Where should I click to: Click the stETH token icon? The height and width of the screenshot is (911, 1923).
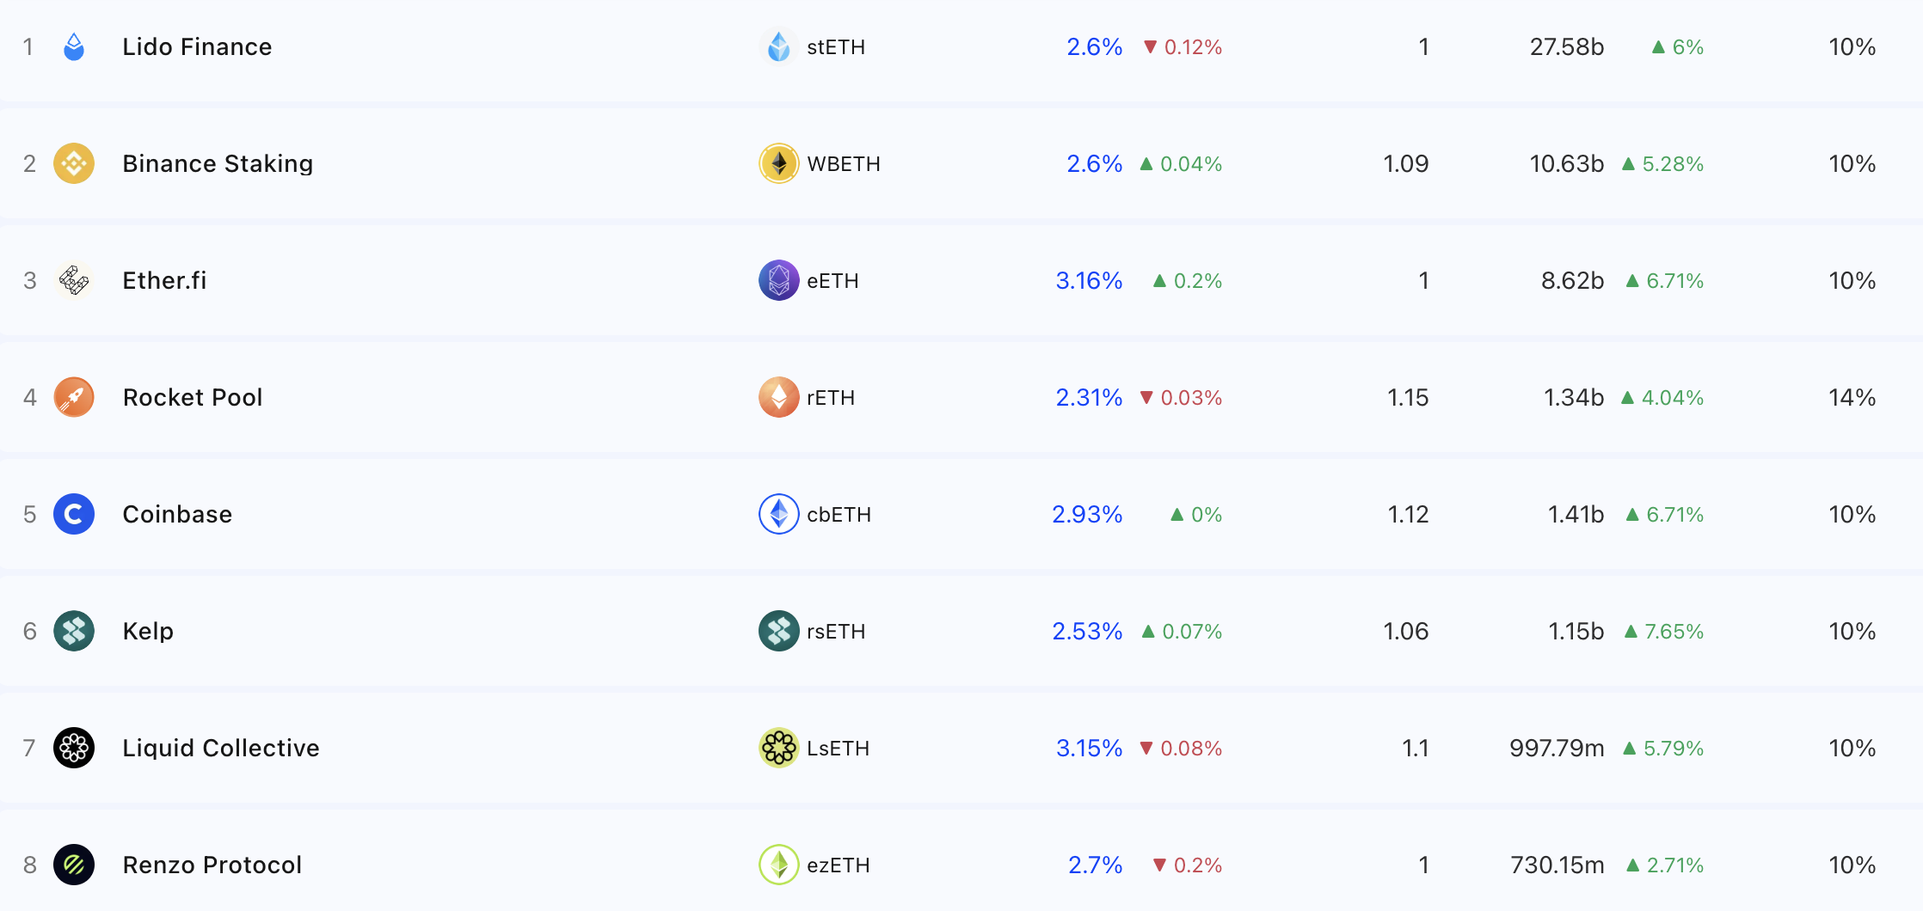point(779,46)
